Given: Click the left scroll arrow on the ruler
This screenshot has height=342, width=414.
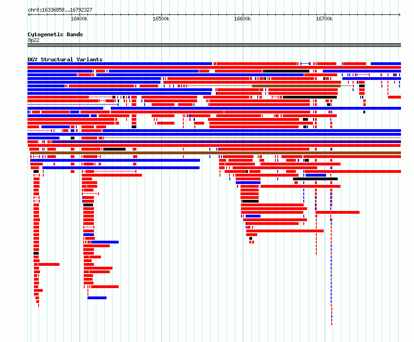Looking at the screenshot, I should (x=29, y=15).
